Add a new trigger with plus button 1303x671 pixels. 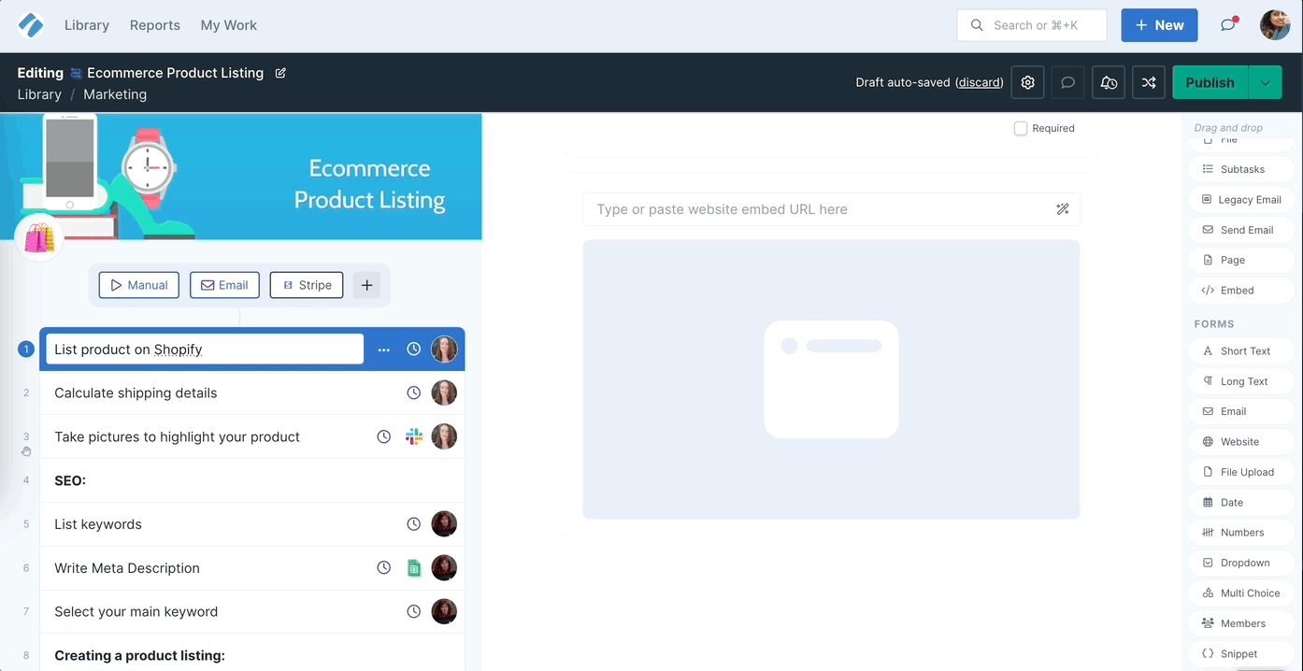(x=367, y=285)
